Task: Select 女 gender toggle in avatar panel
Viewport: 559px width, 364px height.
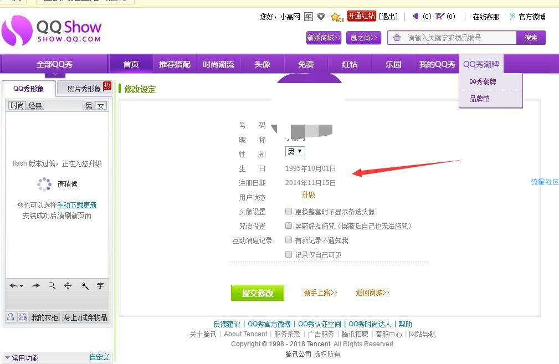Action: click(x=100, y=105)
